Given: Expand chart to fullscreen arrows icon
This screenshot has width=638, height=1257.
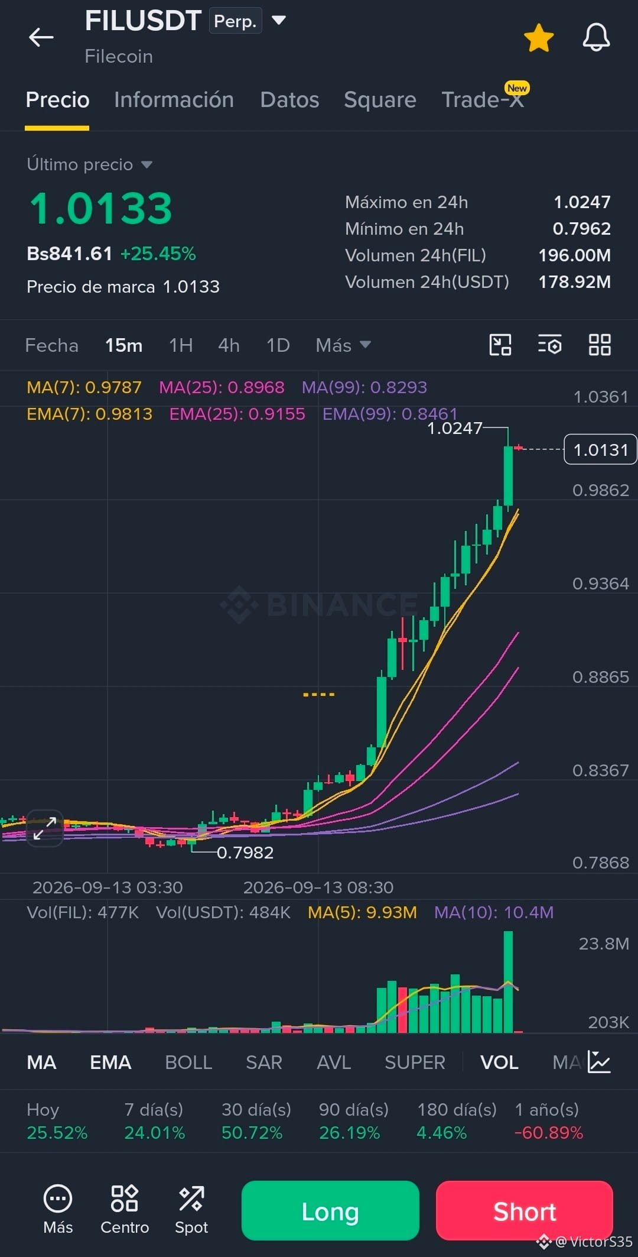Looking at the screenshot, I should 45,828.
